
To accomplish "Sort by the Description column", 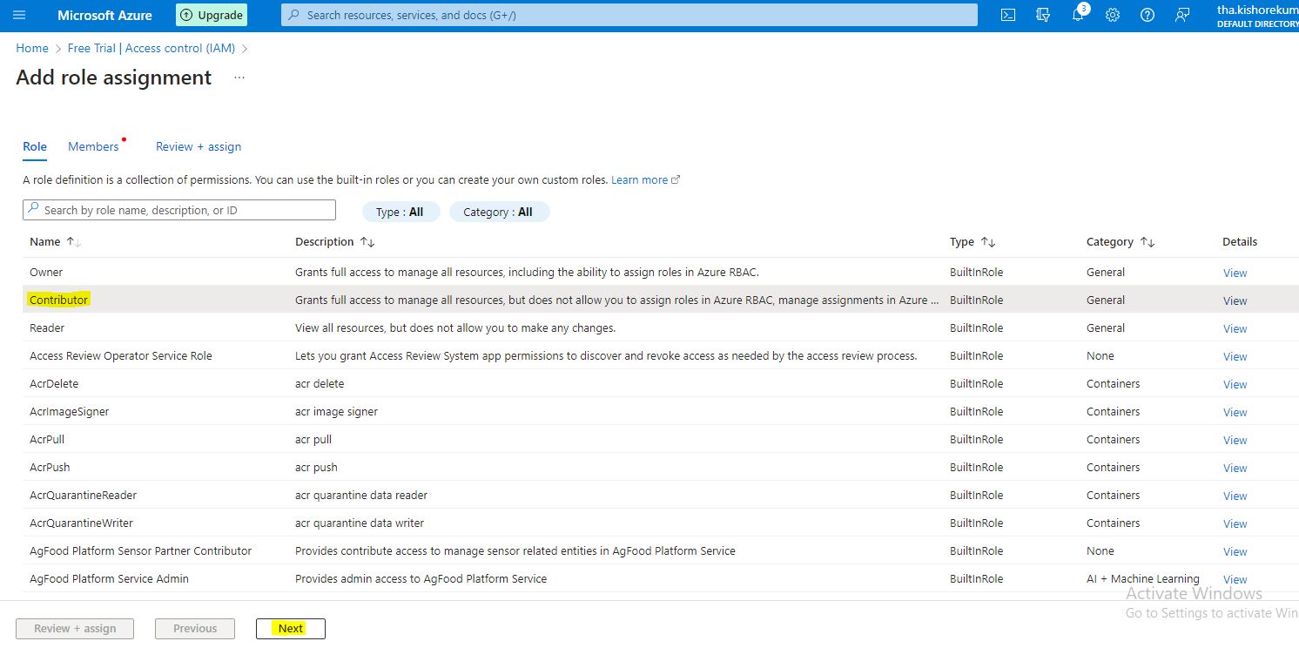I will coord(367,242).
